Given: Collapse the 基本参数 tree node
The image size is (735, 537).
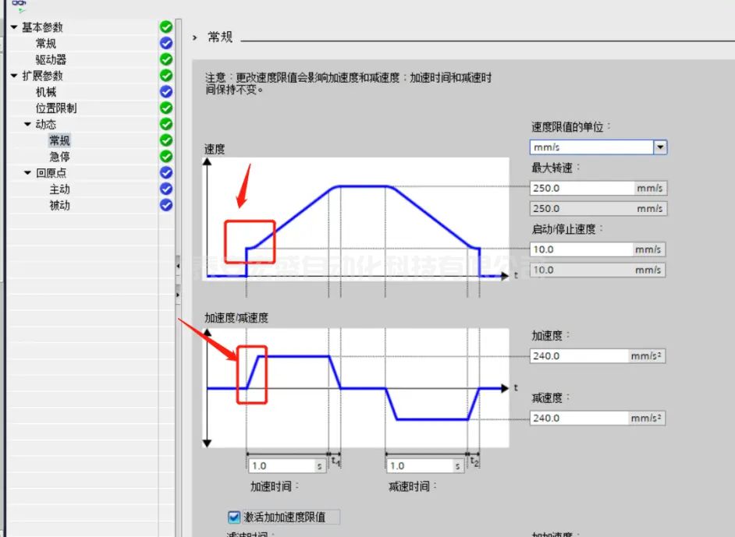Looking at the screenshot, I should tap(14, 27).
